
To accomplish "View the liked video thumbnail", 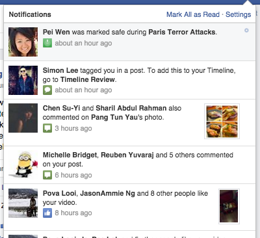I will pyautogui.click(x=229, y=206).
